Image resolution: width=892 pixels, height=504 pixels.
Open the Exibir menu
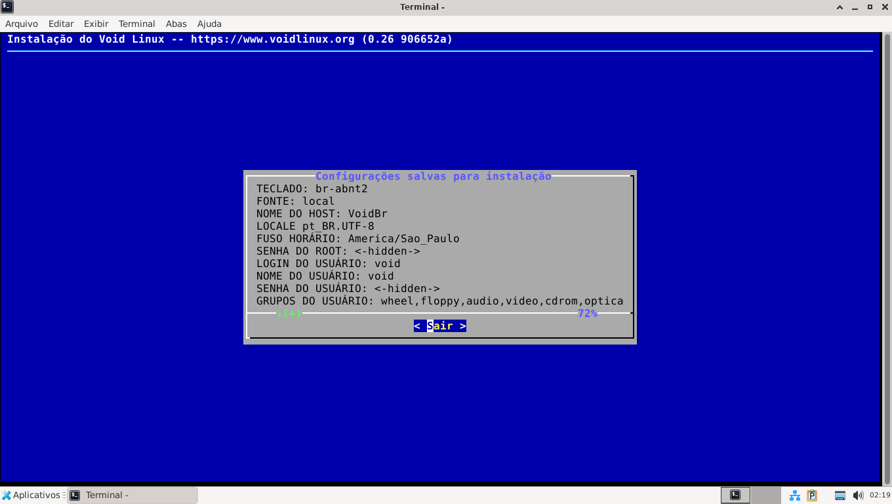[x=96, y=24]
